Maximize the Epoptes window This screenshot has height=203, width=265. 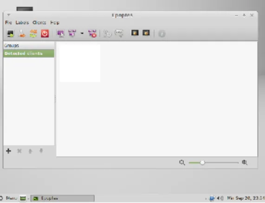pyautogui.click(x=244, y=15)
